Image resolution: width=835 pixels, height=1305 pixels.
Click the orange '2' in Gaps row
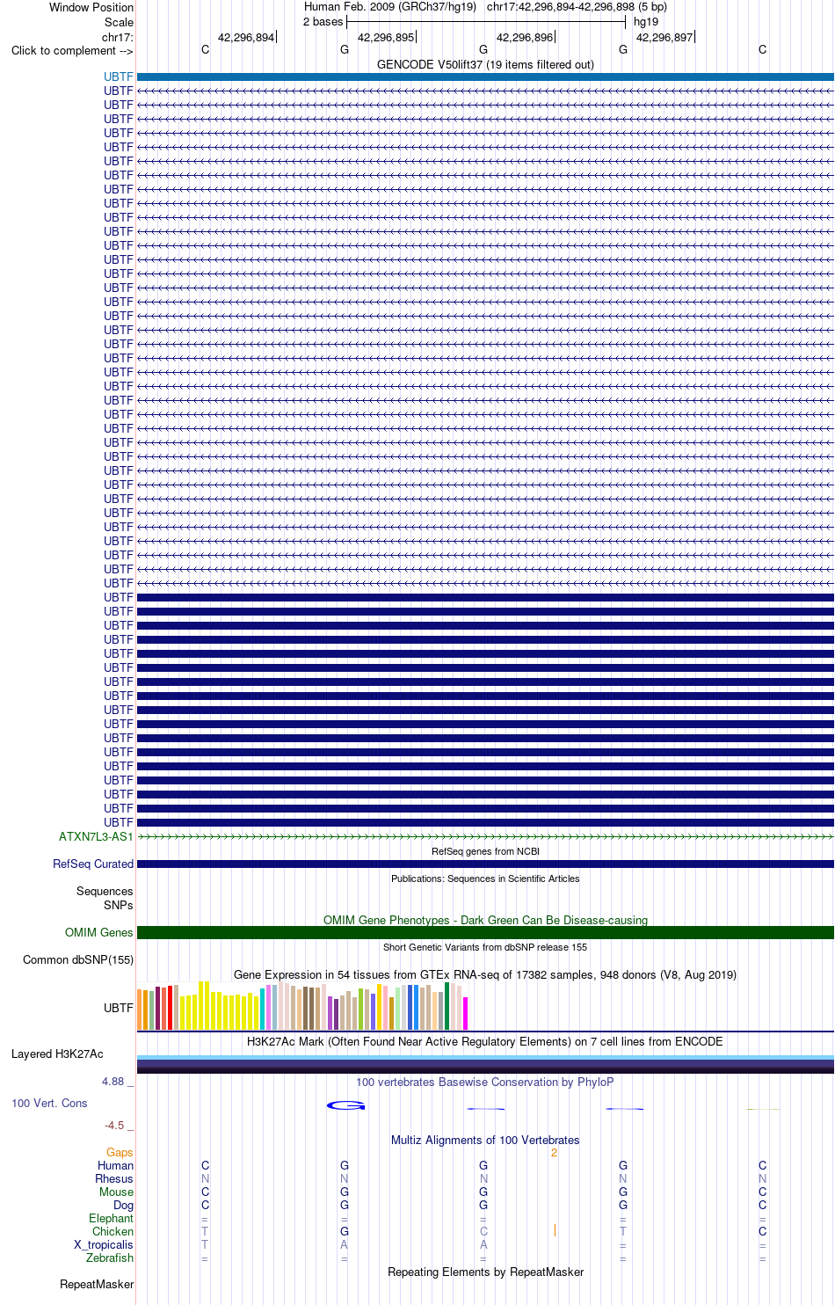(554, 1152)
